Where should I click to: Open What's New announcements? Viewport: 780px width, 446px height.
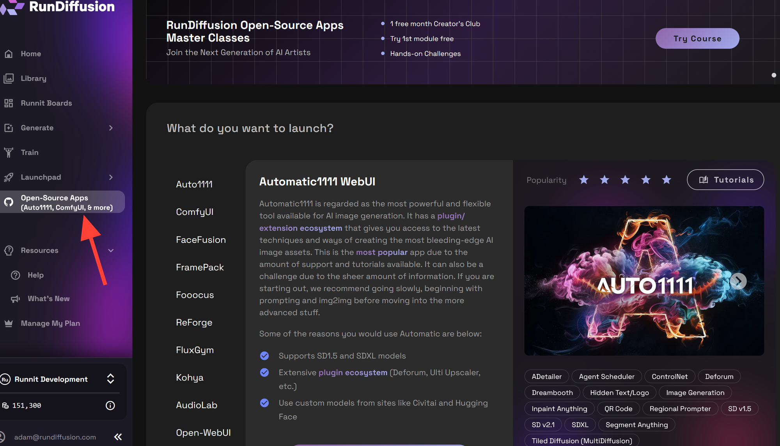(x=48, y=298)
